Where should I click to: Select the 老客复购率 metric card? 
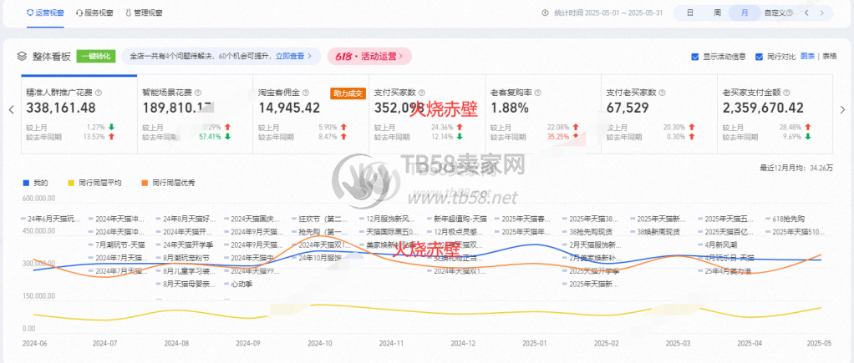pos(543,114)
